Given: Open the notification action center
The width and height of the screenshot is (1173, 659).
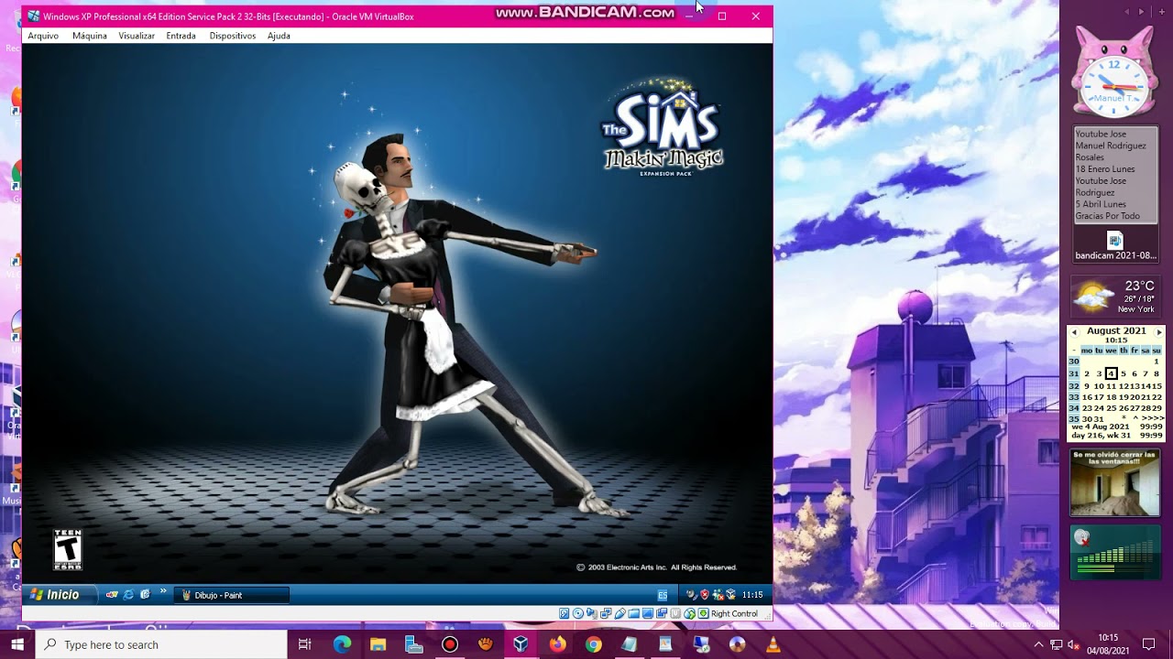Looking at the screenshot, I should coord(1148,644).
